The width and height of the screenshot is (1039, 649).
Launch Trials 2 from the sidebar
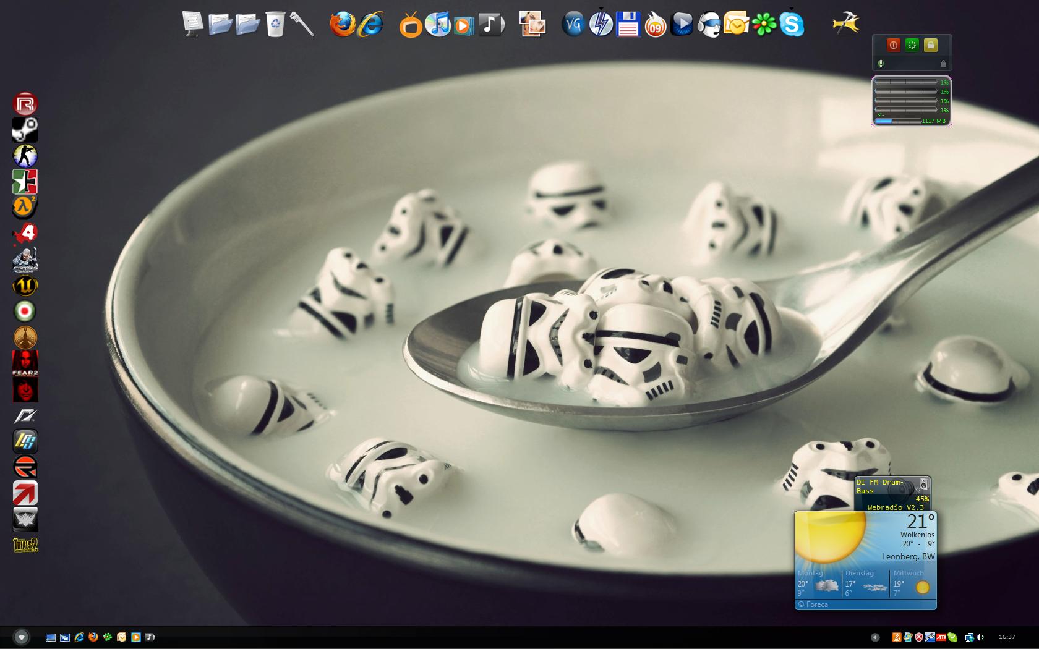click(x=25, y=545)
